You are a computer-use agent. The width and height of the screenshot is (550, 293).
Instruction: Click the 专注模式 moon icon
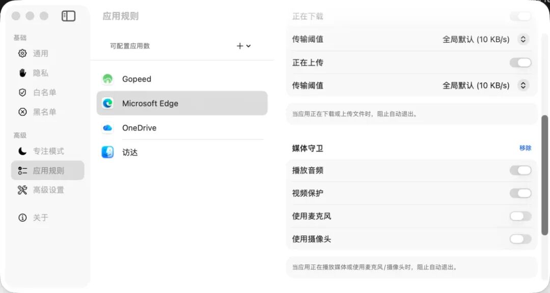[x=22, y=151]
